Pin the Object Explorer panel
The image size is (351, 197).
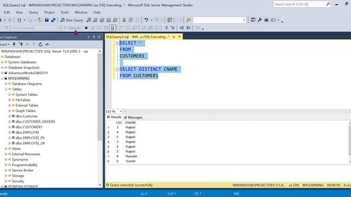pos(94,37)
